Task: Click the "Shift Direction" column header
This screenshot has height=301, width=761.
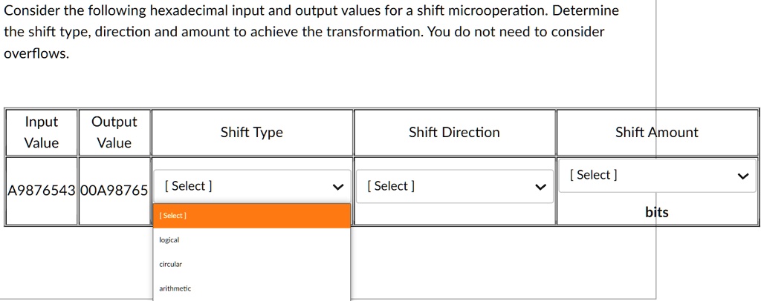Action: point(454,133)
